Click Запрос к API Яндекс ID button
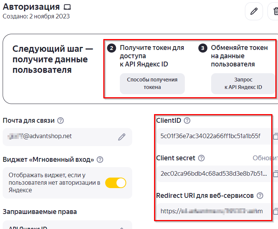This screenshot has height=229, width=278. pyautogui.click(x=243, y=83)
